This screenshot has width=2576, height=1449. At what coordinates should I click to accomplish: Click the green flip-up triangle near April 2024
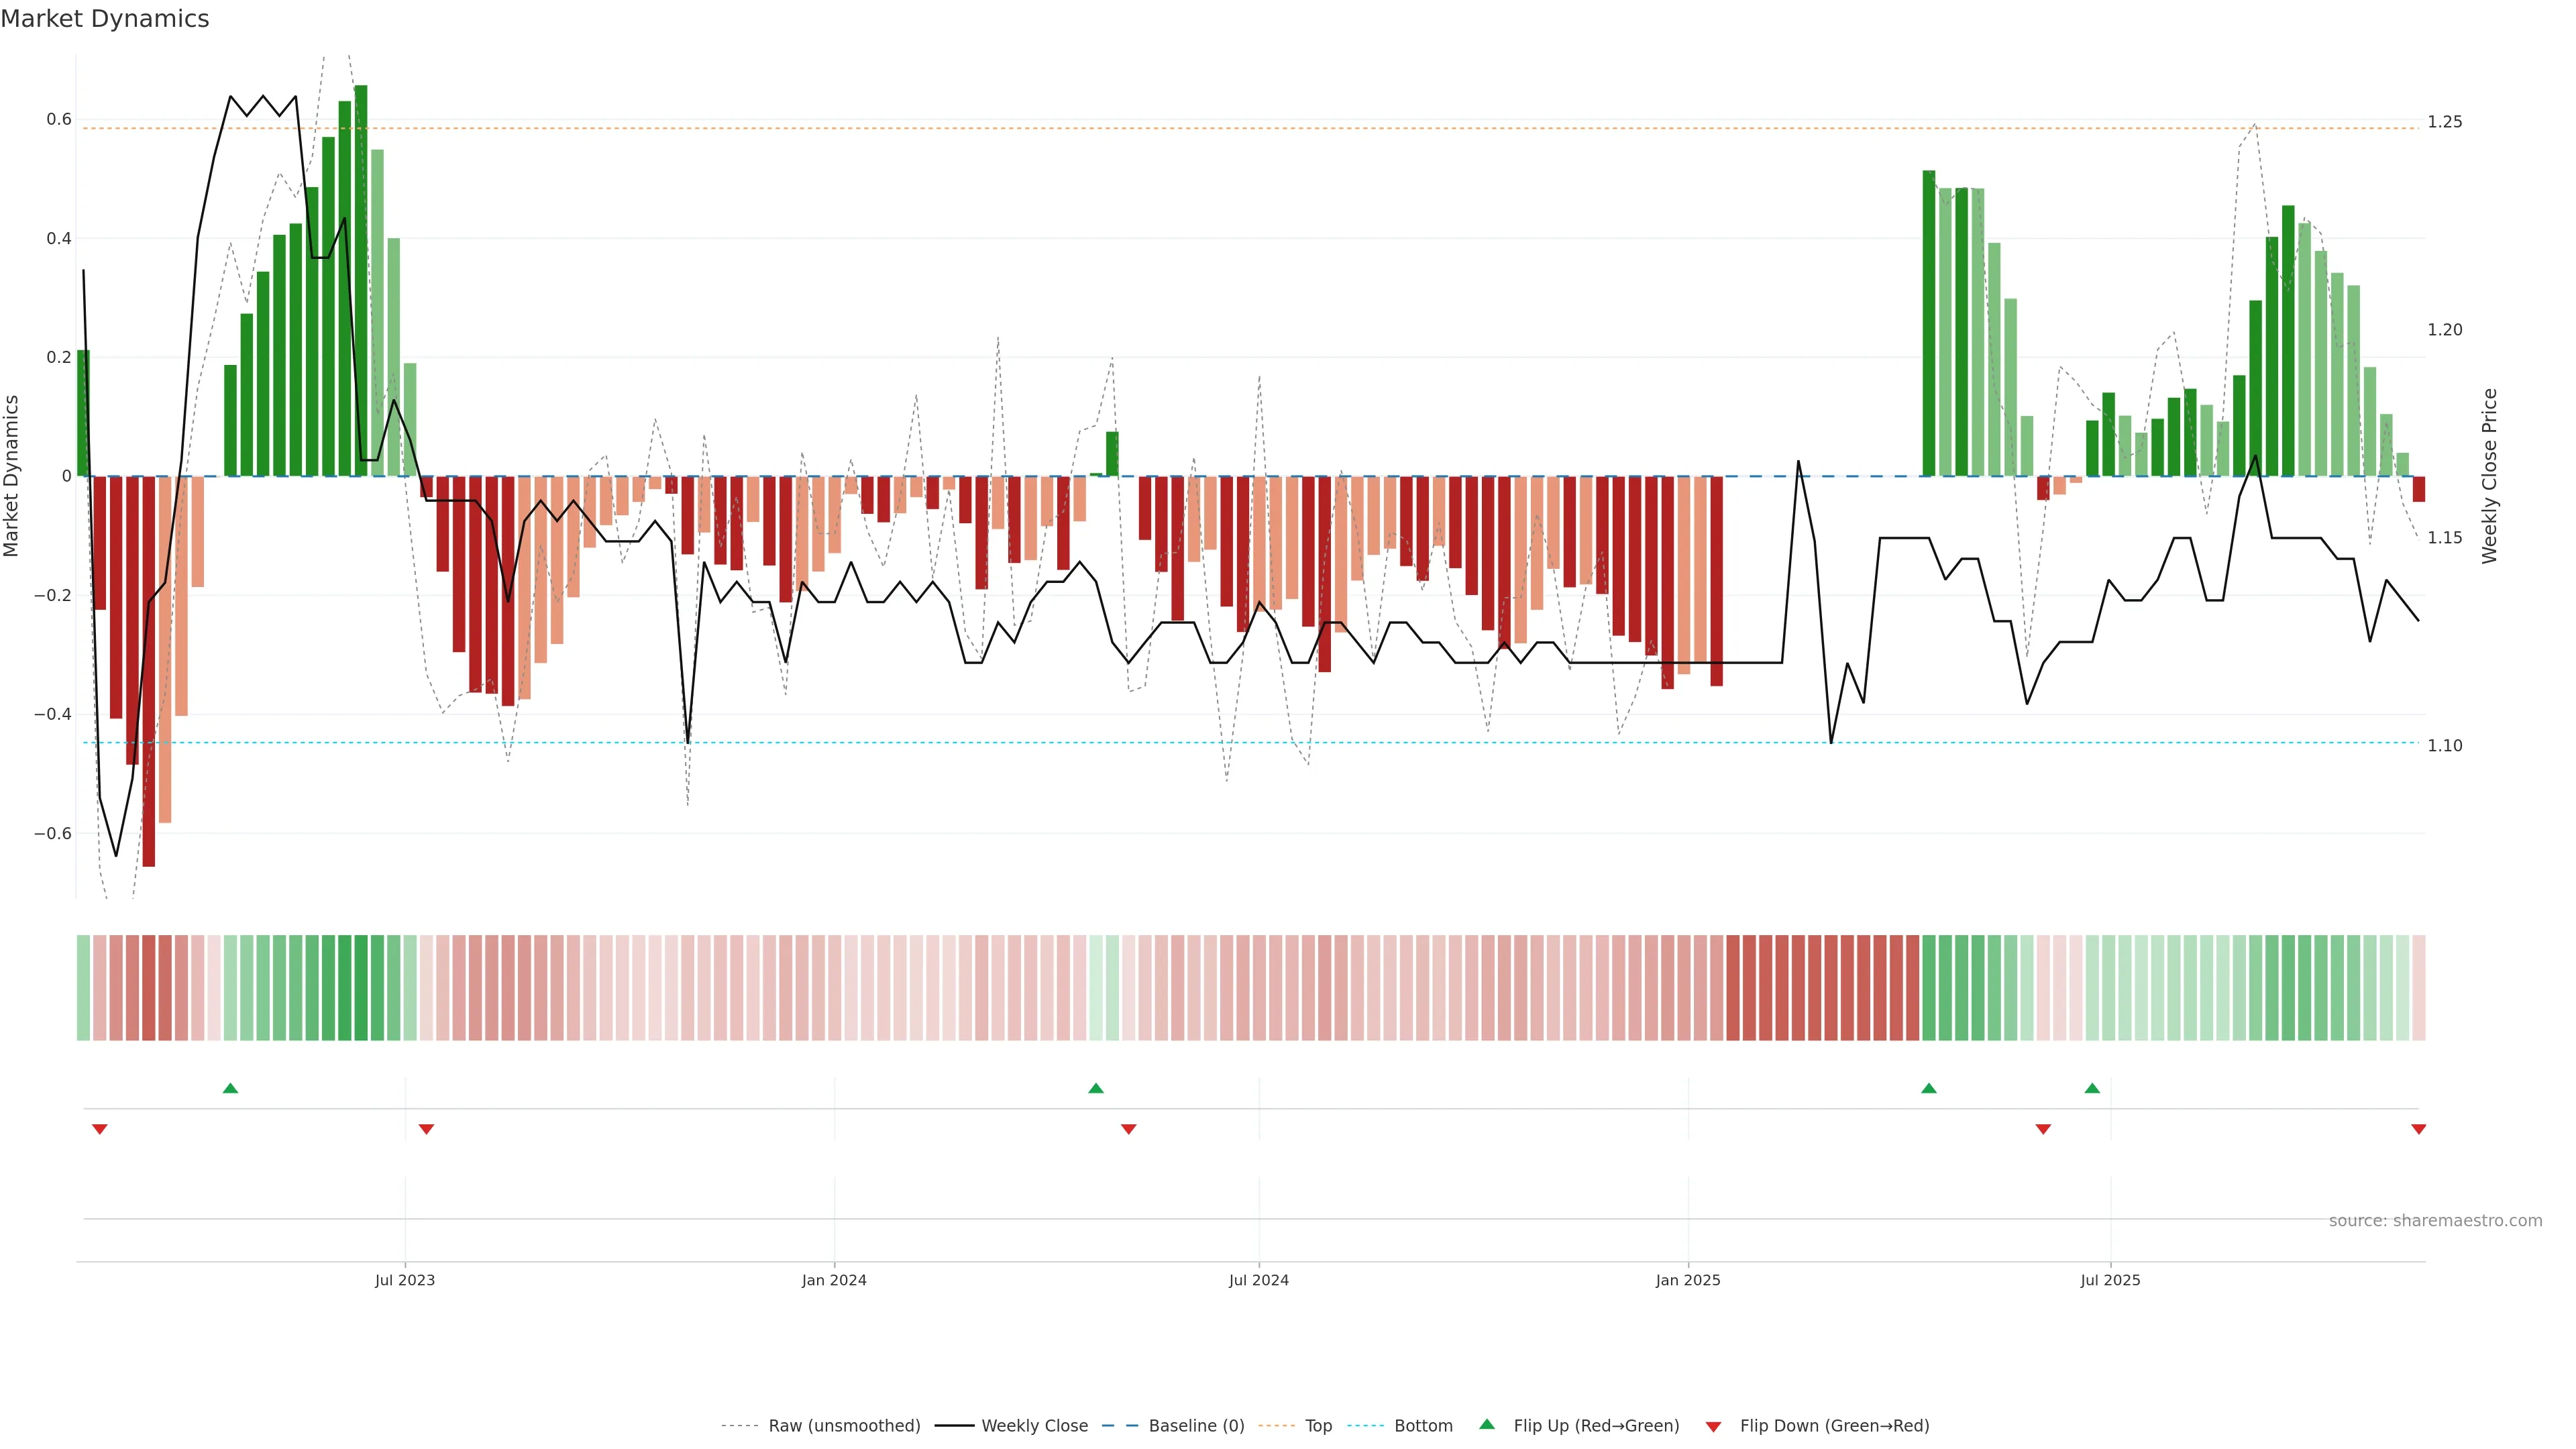click(1096, 1088)
